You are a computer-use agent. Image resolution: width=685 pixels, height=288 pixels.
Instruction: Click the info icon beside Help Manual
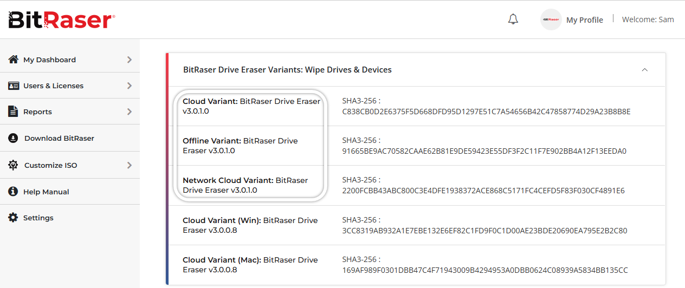click(14, 192)
